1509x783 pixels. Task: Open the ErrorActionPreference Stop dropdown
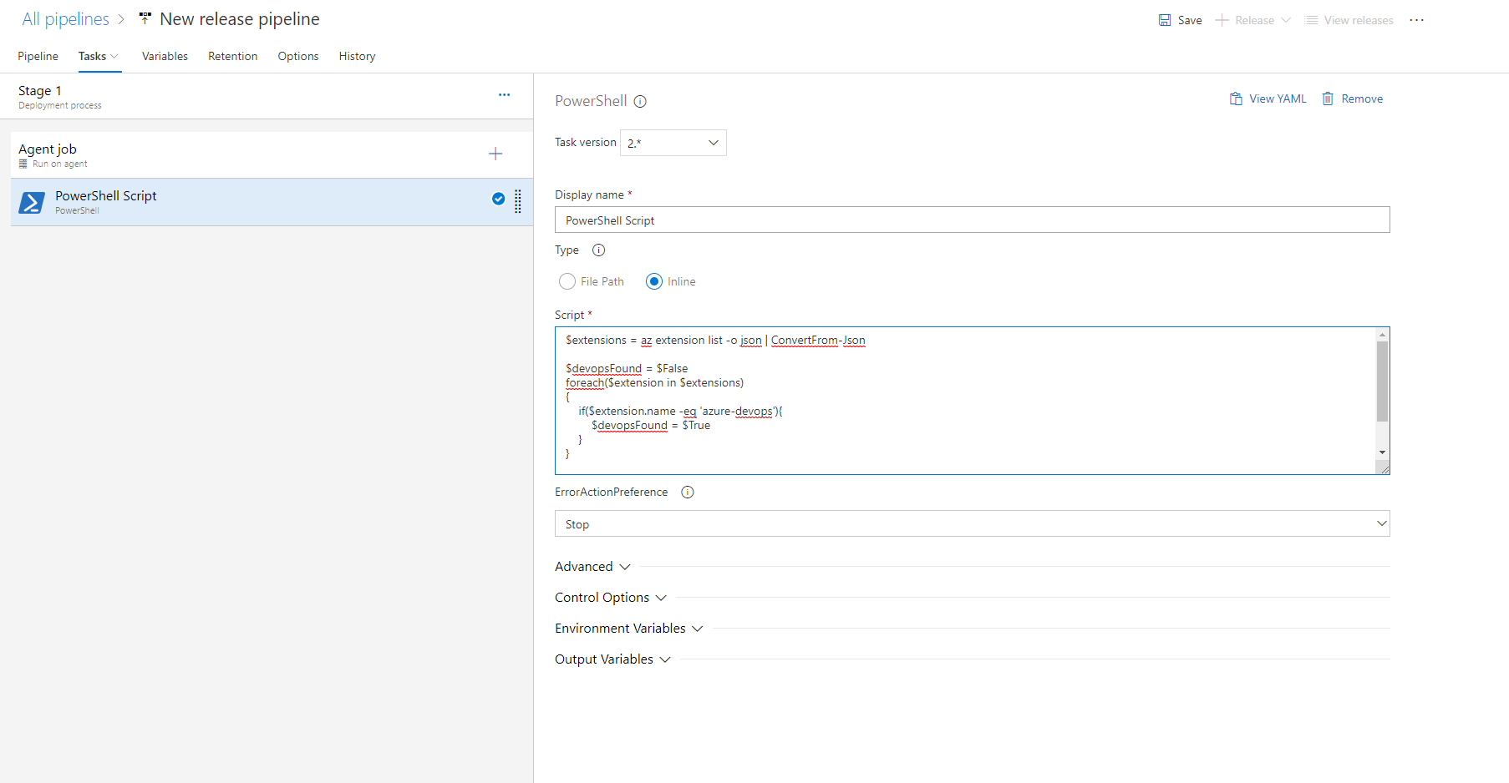(x=972, y=524)
